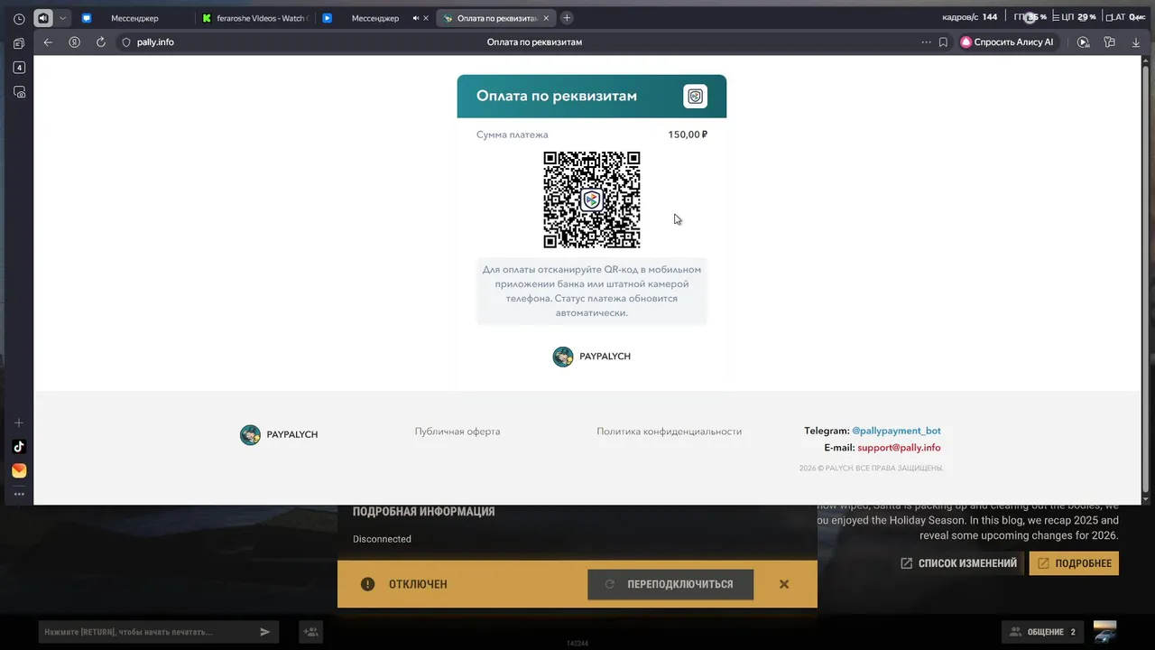Bookmark this page
1155x650 pixels.
coord(943,42)
